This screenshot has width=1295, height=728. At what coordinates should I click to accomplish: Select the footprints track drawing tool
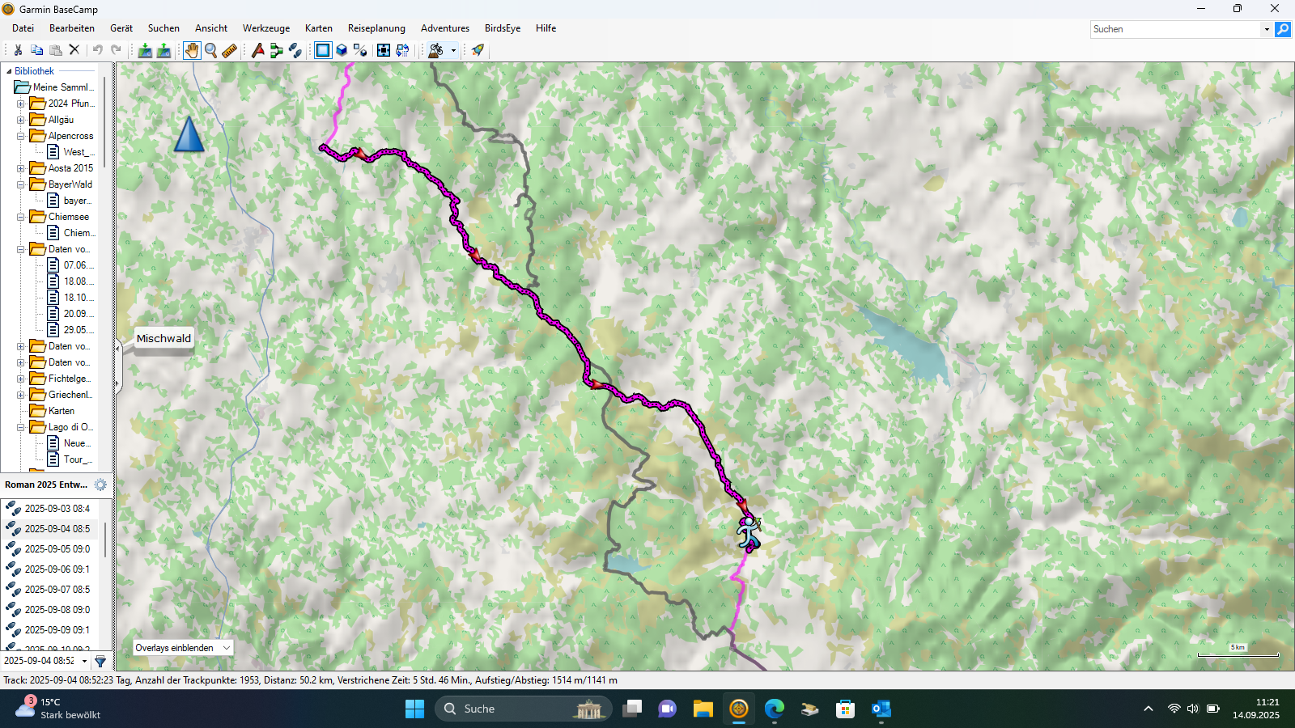(x=295, y=50)
